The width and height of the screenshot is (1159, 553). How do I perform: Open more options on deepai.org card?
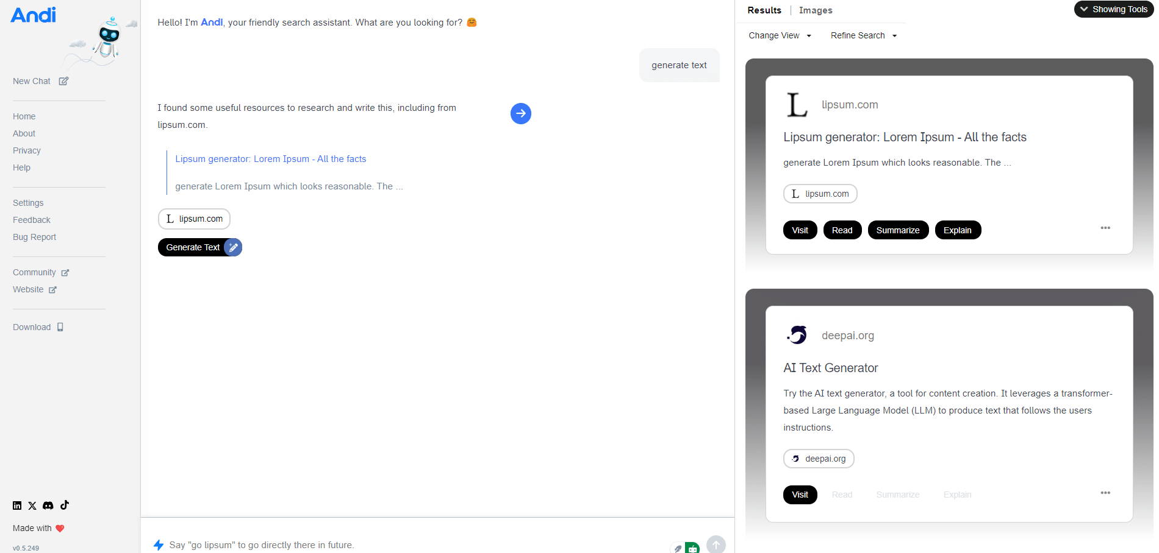(1105, 493)
